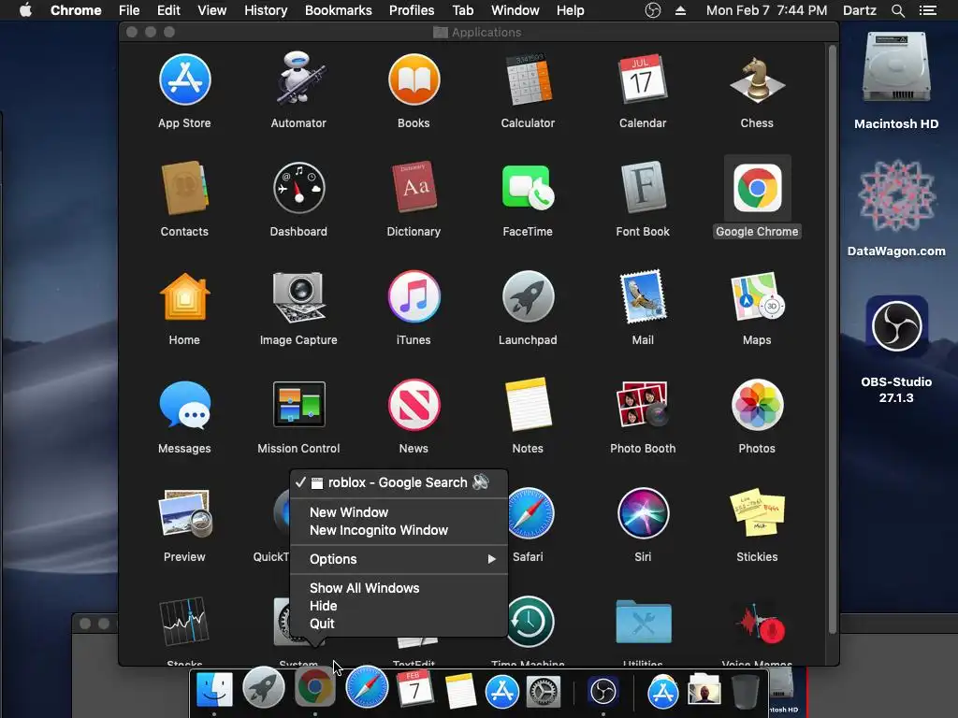Open the Calendar app in Applications
The image size is (958, 718).
643,80
